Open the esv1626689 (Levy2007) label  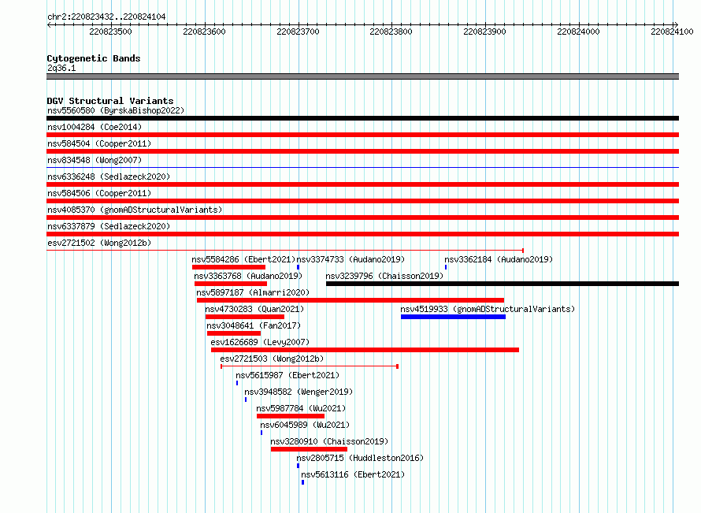[x=260, y=342]
